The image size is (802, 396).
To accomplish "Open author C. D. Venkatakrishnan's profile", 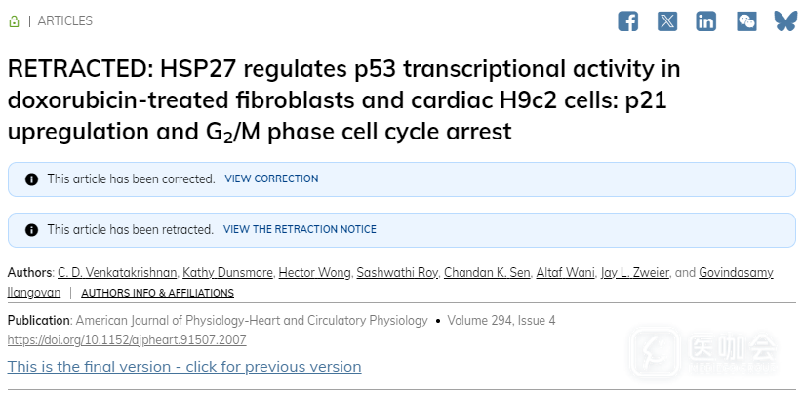I will coord(115,273).
